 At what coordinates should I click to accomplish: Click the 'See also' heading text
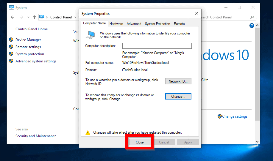click(x=22, y=129)
